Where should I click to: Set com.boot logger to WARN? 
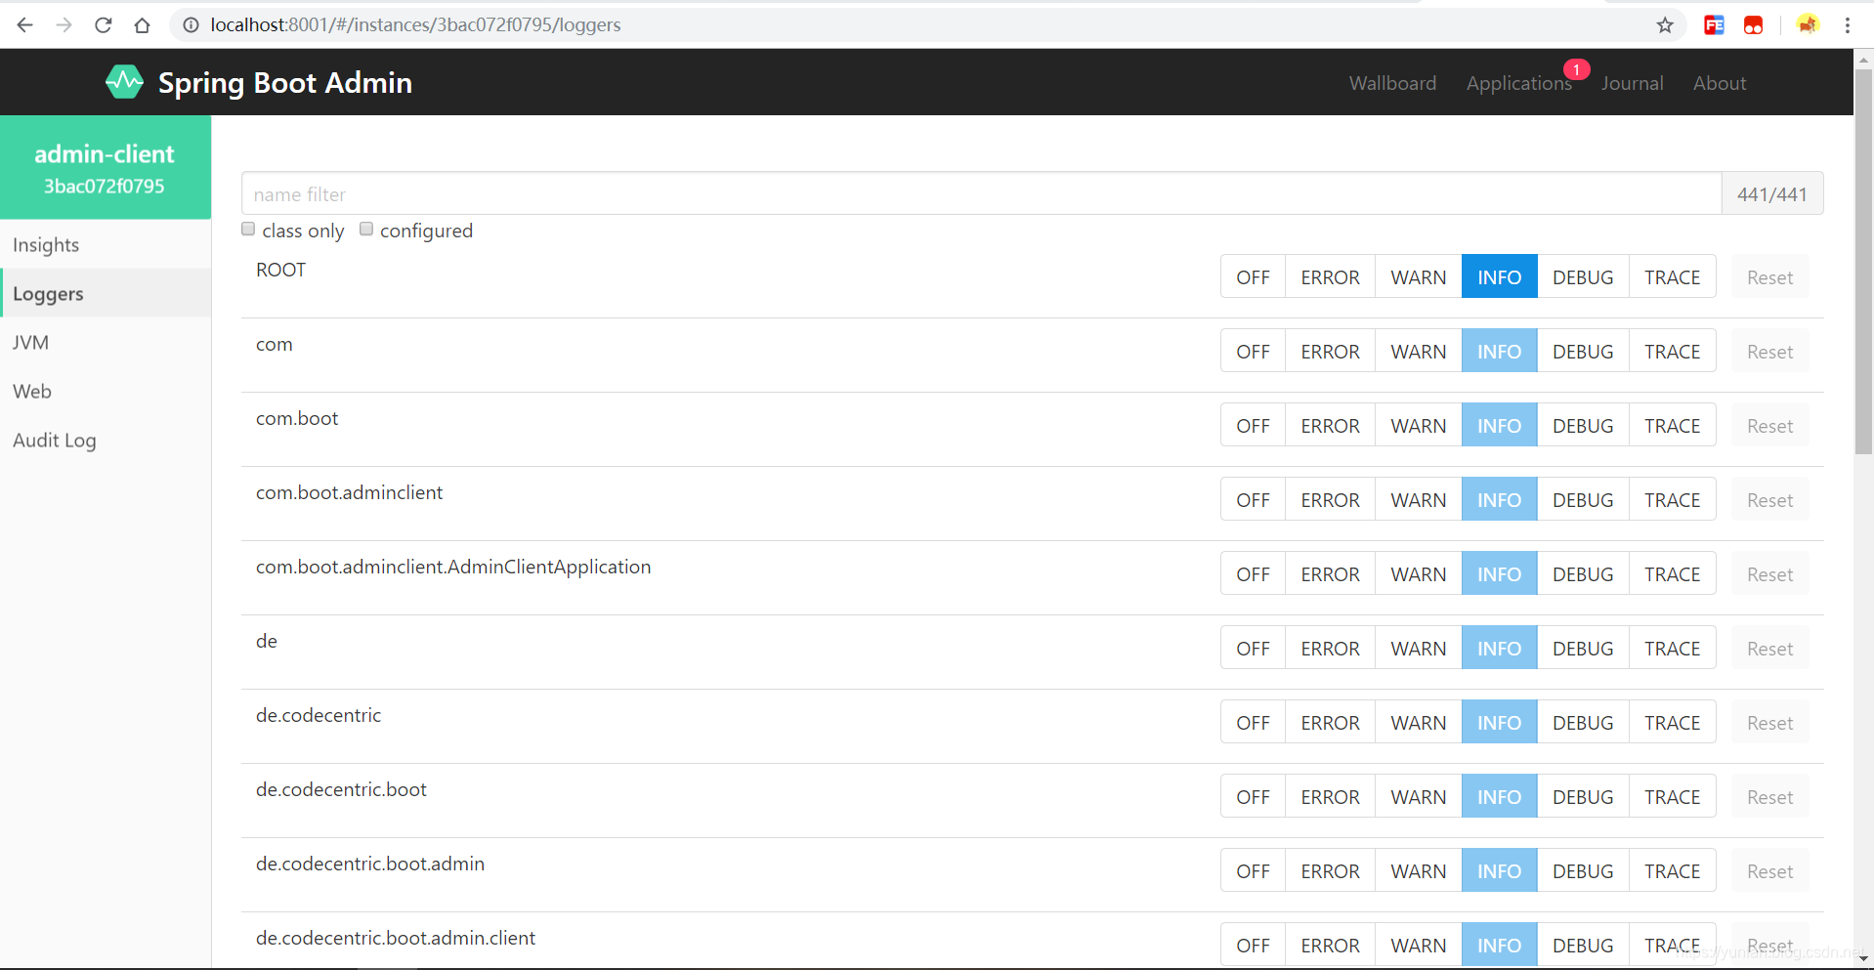point(1418,425)
